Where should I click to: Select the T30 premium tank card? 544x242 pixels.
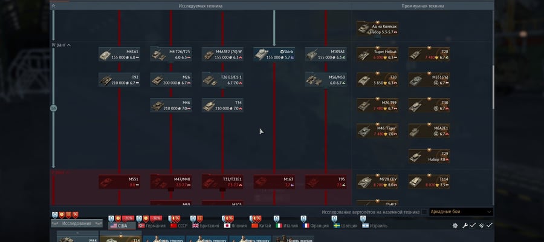(x=429, y=105)
